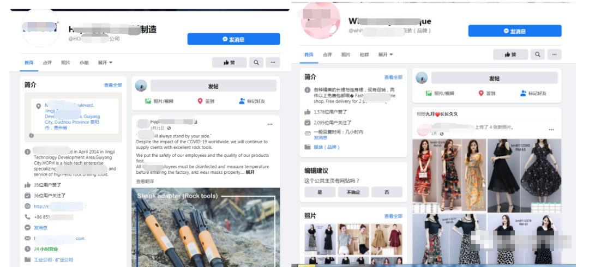Open the Shank adapter rock tools image

click(x=206, y=227)
